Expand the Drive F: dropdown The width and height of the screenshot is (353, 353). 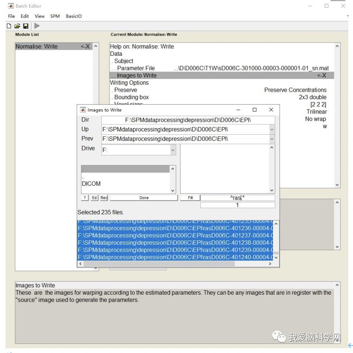(173, 150)
